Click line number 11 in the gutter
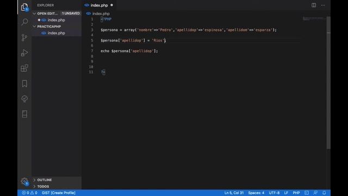This screenshot has width=348, height=196. point(91,72)
